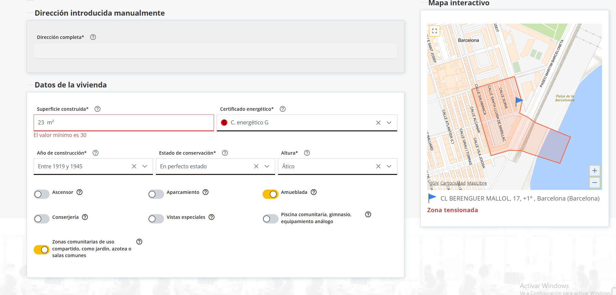Click the help icon next to Dirección completa

[93, 37]
